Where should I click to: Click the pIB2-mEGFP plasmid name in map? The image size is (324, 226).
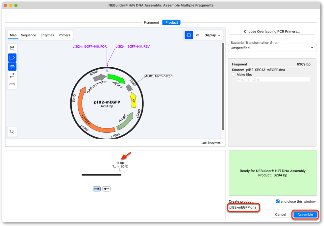tap(107, 102)
